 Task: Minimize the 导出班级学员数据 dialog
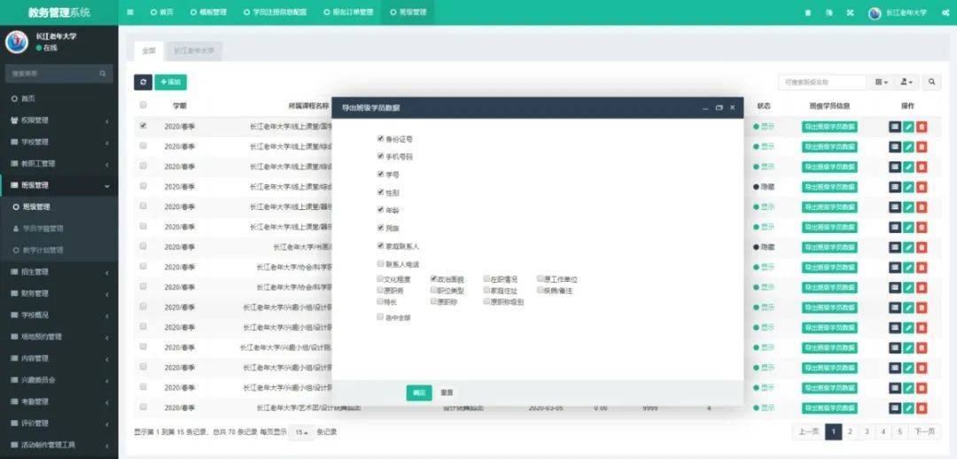[705, 108]
